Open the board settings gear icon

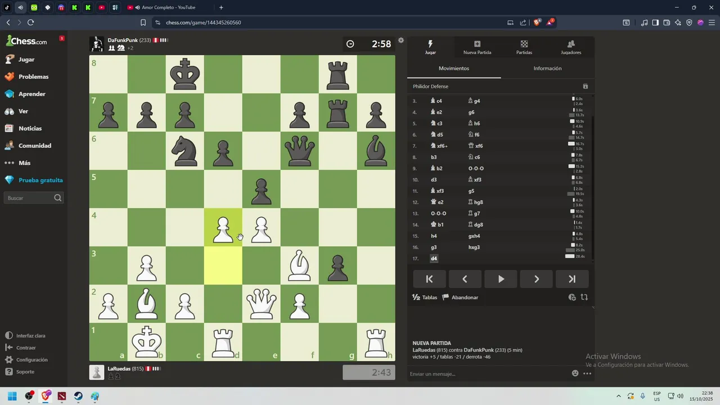401,40
